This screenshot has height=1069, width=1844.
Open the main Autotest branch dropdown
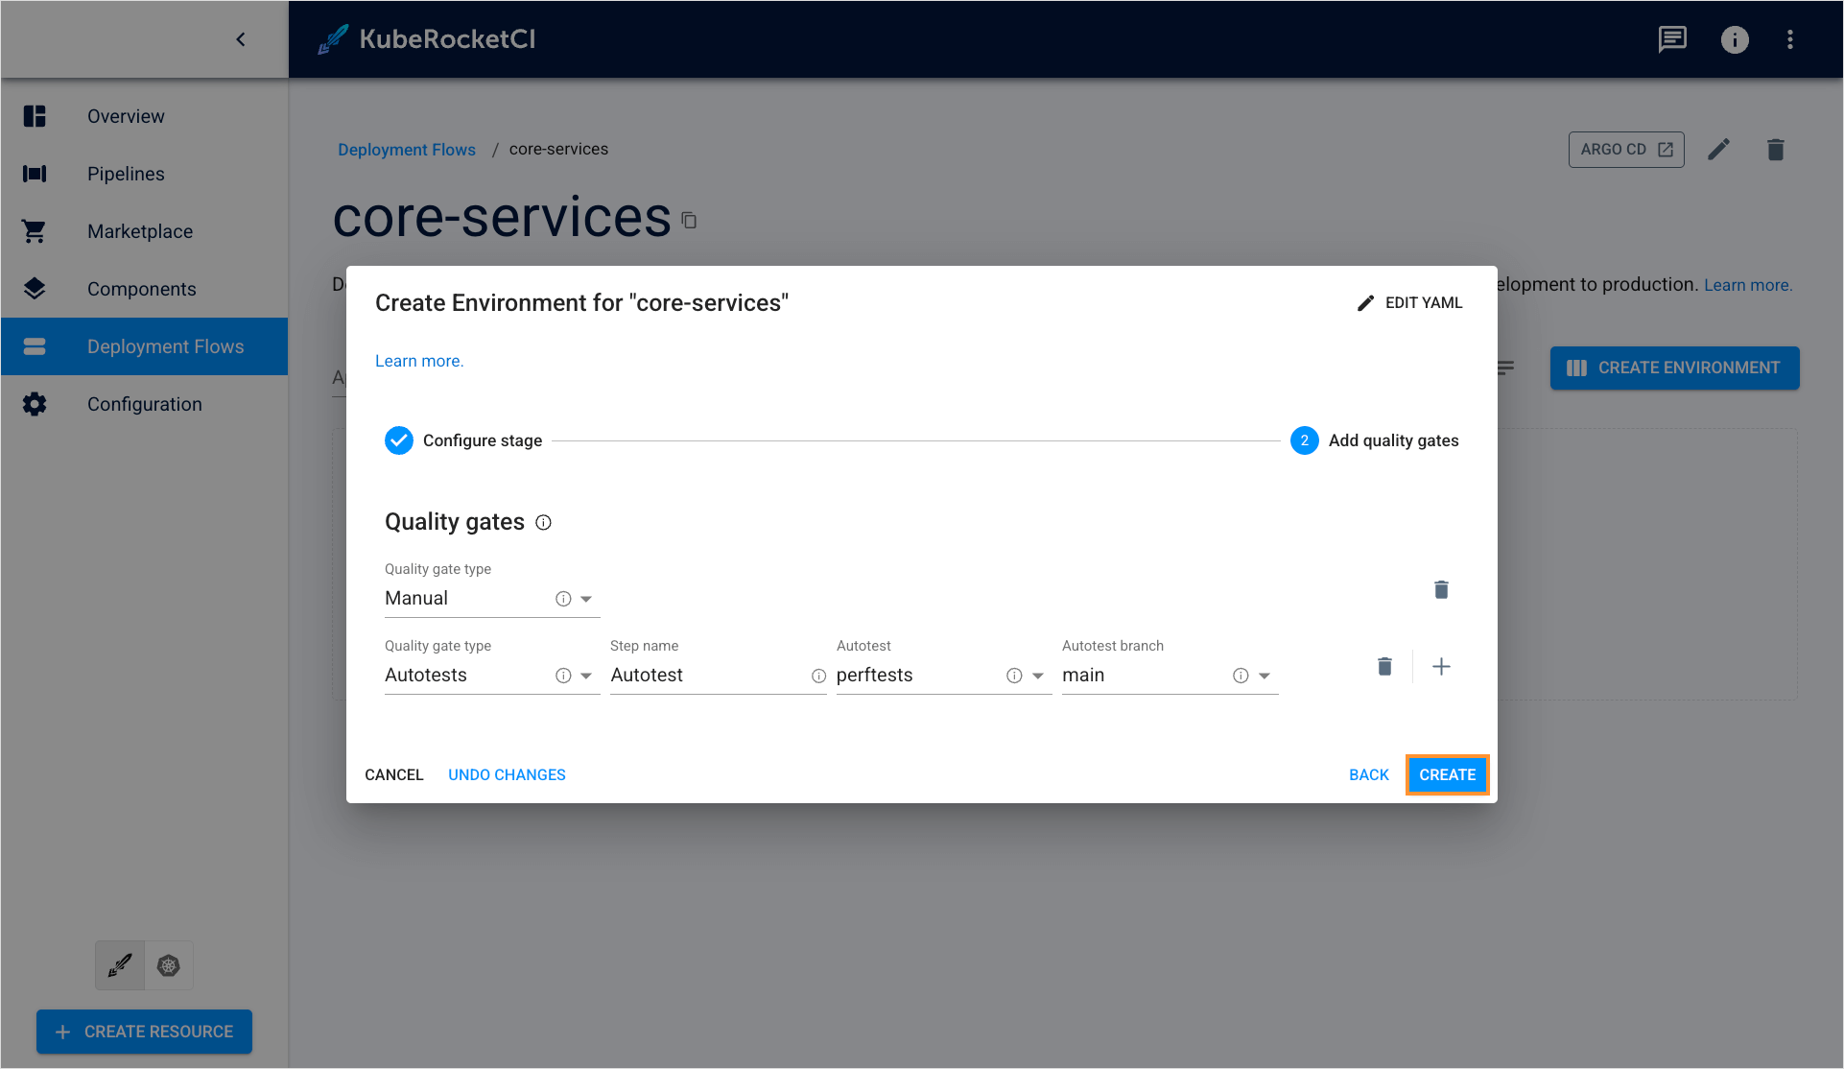[x=1265, y=676]
